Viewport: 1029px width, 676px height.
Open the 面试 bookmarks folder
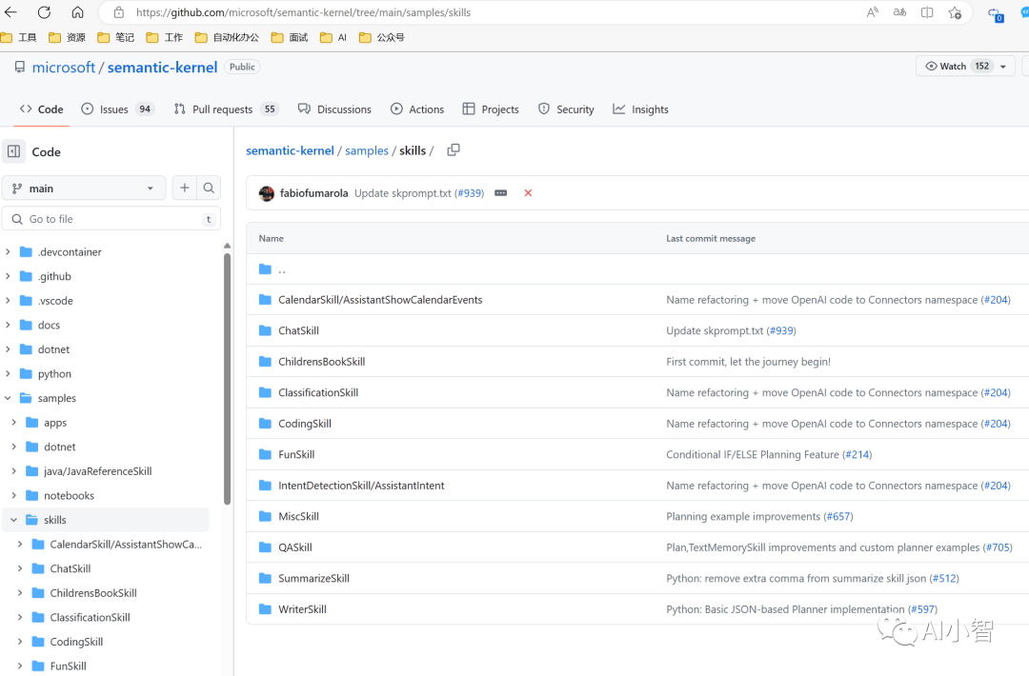(290, 37)
